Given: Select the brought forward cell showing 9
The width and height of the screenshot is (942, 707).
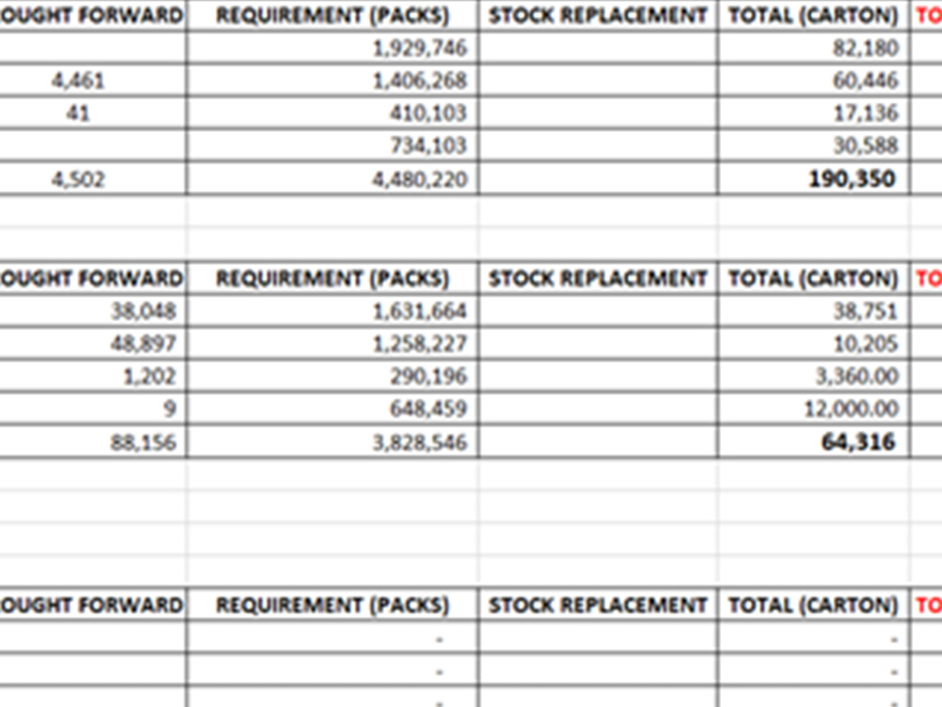Looking at the screenshot, I should [92, 409].
